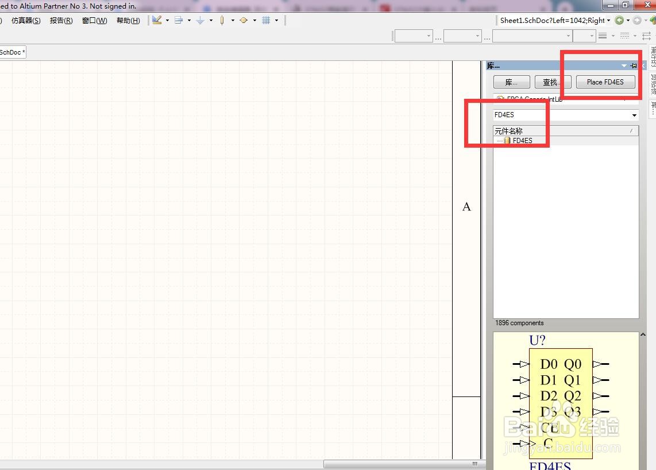Click the Place FD4ES button
Screen dimensions: 656x470
coord(605,82)
